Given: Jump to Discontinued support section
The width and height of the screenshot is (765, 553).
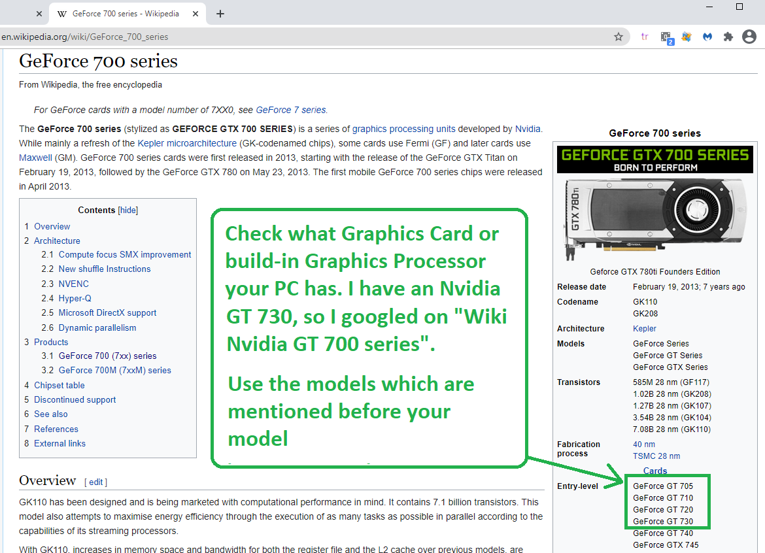Looking at the screenshot, I should (x=75, y=399).
